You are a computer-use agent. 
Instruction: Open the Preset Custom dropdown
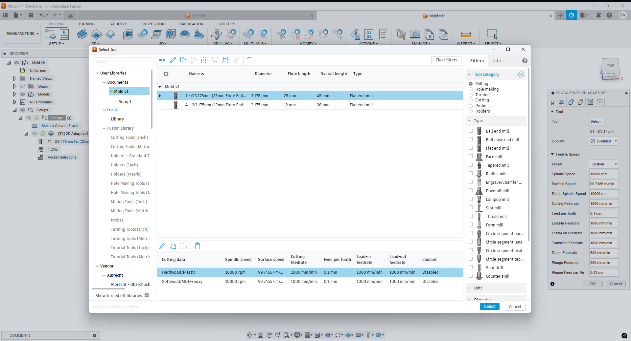(604, 164)
